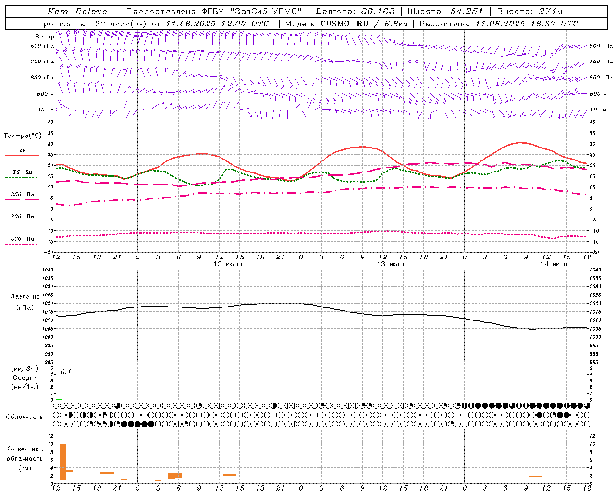Click the 'Td 2м' dew point legend entry

coord(23,172)
